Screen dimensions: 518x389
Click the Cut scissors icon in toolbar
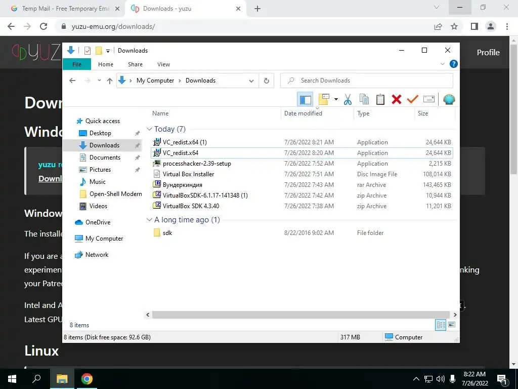click(x=348, y=99)
